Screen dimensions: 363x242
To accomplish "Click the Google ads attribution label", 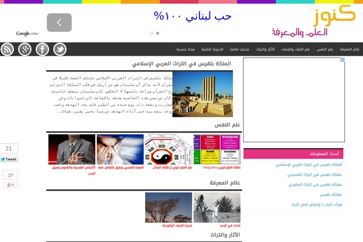I will coord(27,34).
